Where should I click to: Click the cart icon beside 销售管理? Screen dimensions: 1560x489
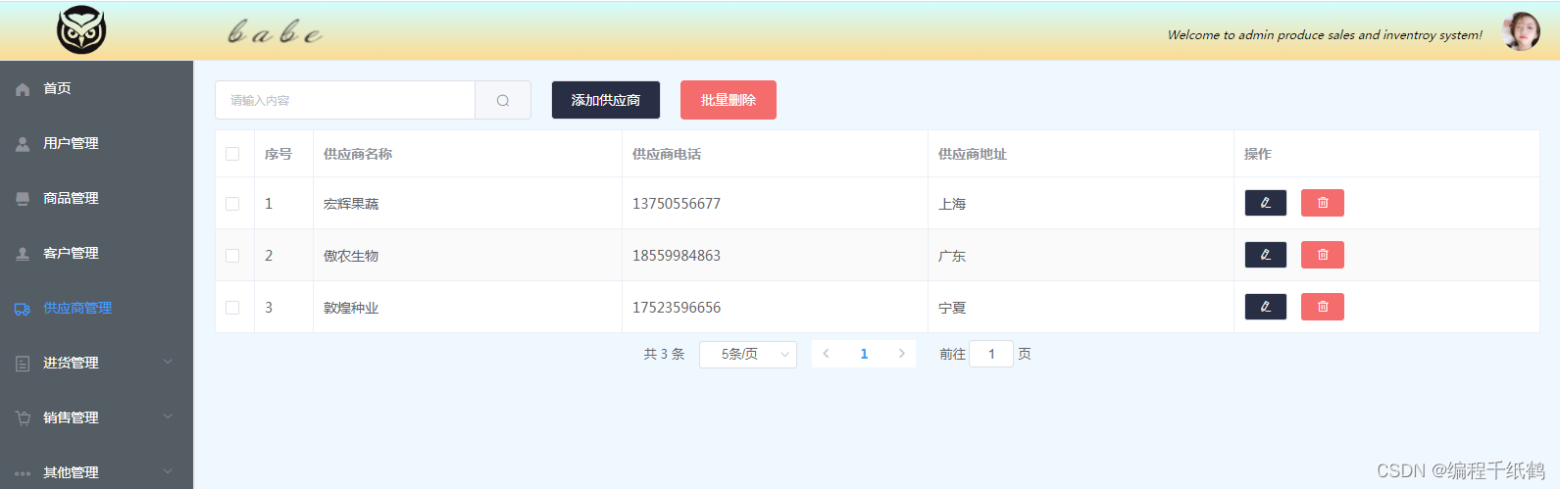[x=23, y=418]
